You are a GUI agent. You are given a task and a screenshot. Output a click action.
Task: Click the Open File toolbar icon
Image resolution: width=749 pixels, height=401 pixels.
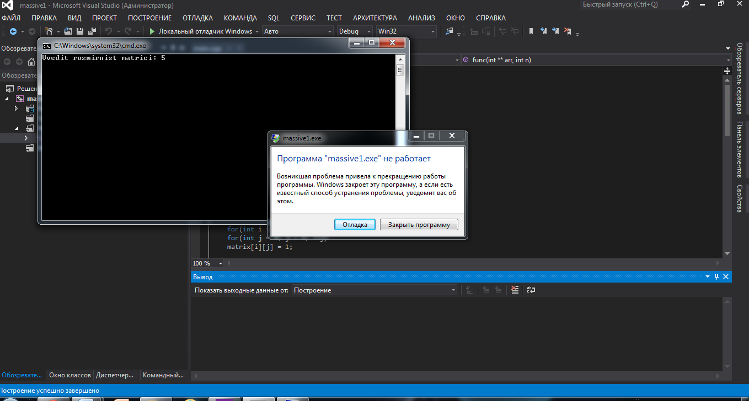(68, 31)
